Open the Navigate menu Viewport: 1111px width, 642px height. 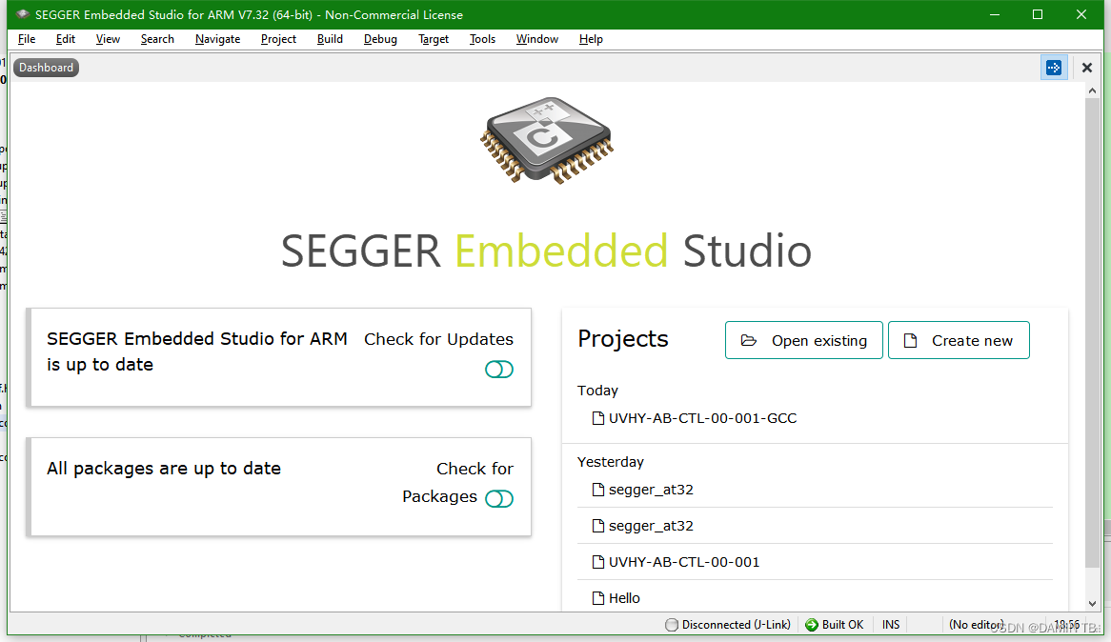click(x=217, y=39)
